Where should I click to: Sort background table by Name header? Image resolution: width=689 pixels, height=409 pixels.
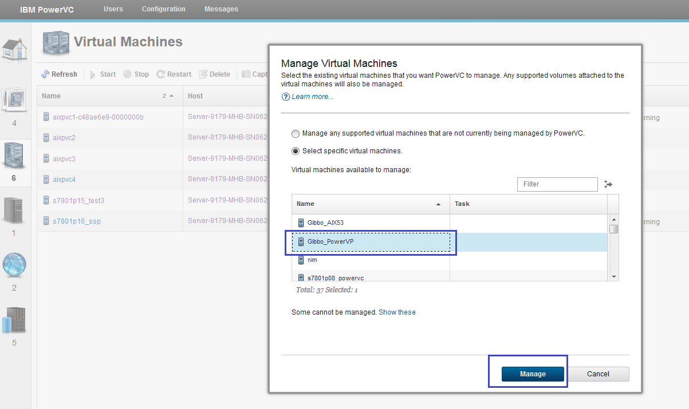109,96
